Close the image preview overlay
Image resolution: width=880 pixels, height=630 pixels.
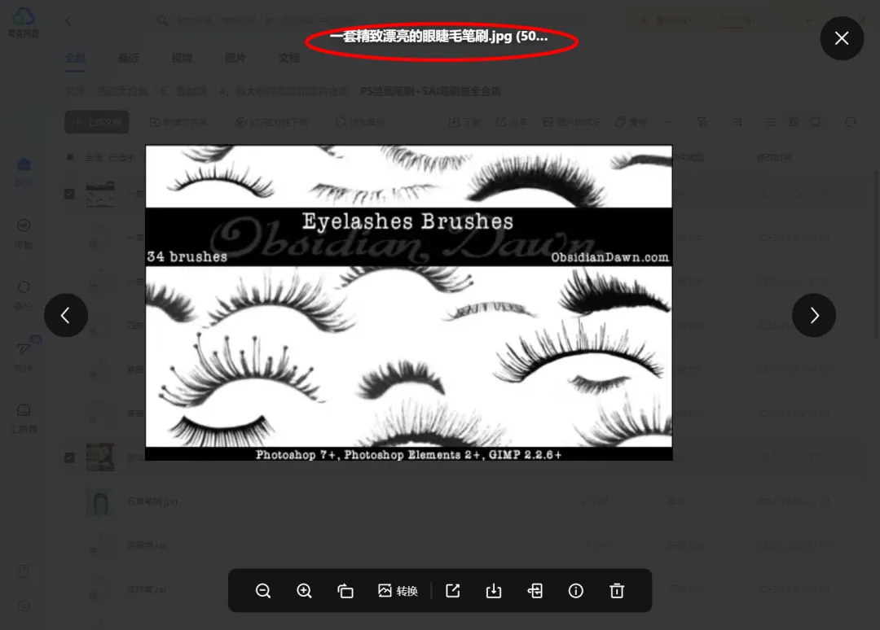point(841,38)
